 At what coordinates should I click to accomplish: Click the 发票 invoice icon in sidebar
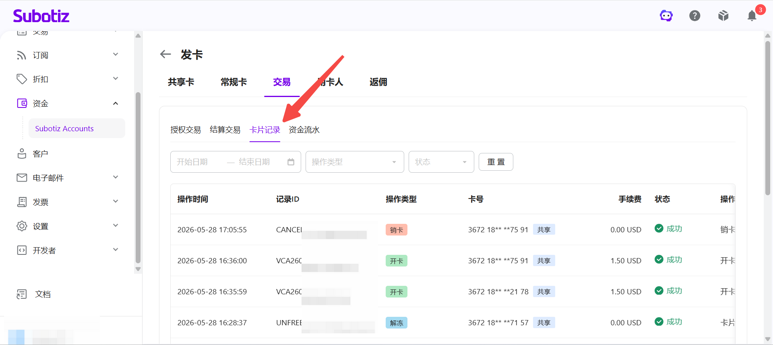pos(22,202)
